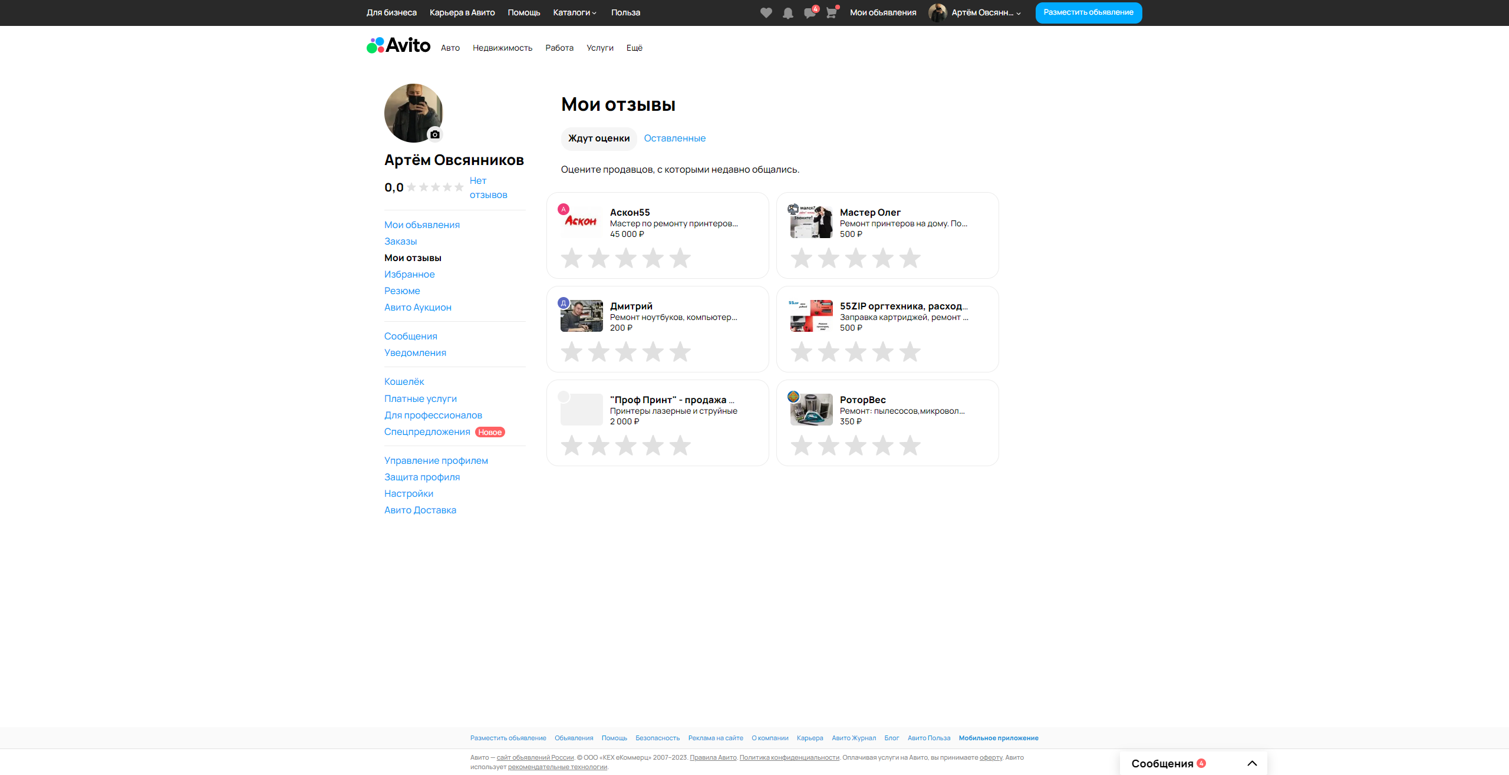This screenshot has width=1509, height=775.
Task: Click user avatar in top bar
Action: pyautogui.click(x=937, y=12)
